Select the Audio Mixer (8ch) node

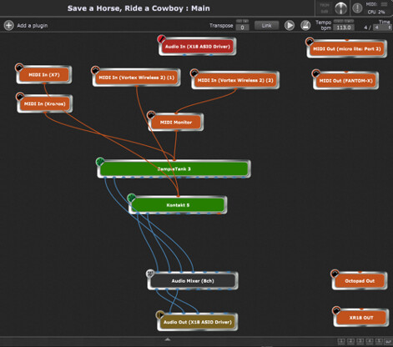(193, 281)
